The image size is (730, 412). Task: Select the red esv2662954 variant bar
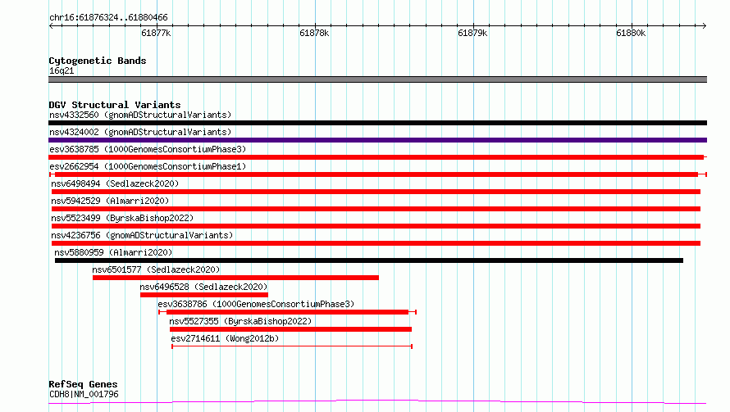click(378, 174)
